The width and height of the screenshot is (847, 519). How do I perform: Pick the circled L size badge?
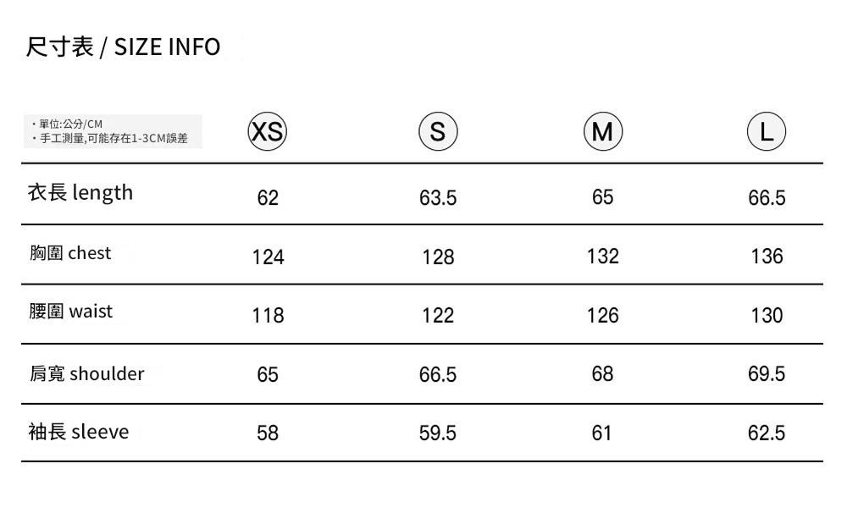767,131
